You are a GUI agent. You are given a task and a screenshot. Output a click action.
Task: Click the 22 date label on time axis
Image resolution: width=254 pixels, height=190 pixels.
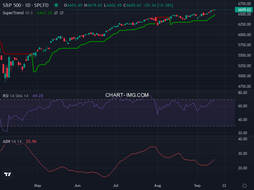224,185
